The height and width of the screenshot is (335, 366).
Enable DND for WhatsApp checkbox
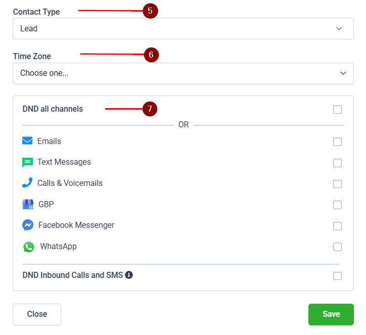point(337,247)
